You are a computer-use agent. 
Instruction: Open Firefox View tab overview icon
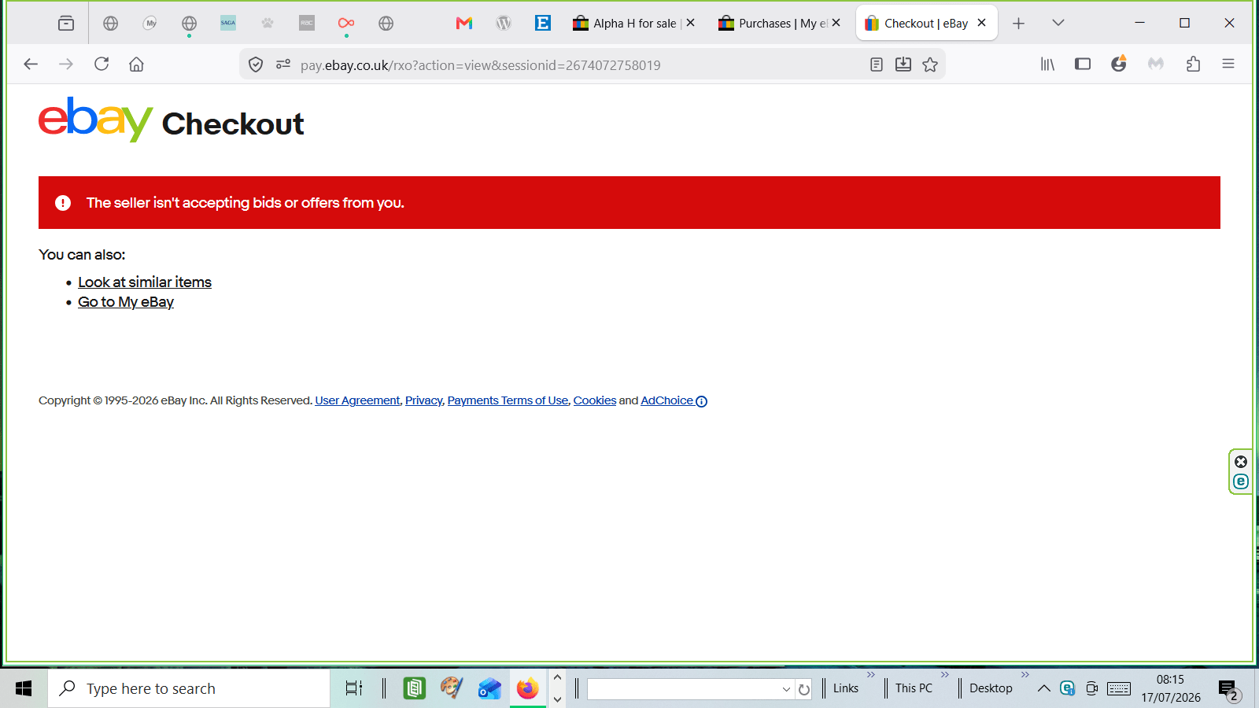66,24
